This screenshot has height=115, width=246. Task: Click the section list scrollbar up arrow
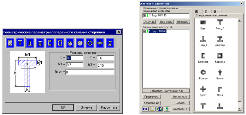tap(239, 20)
